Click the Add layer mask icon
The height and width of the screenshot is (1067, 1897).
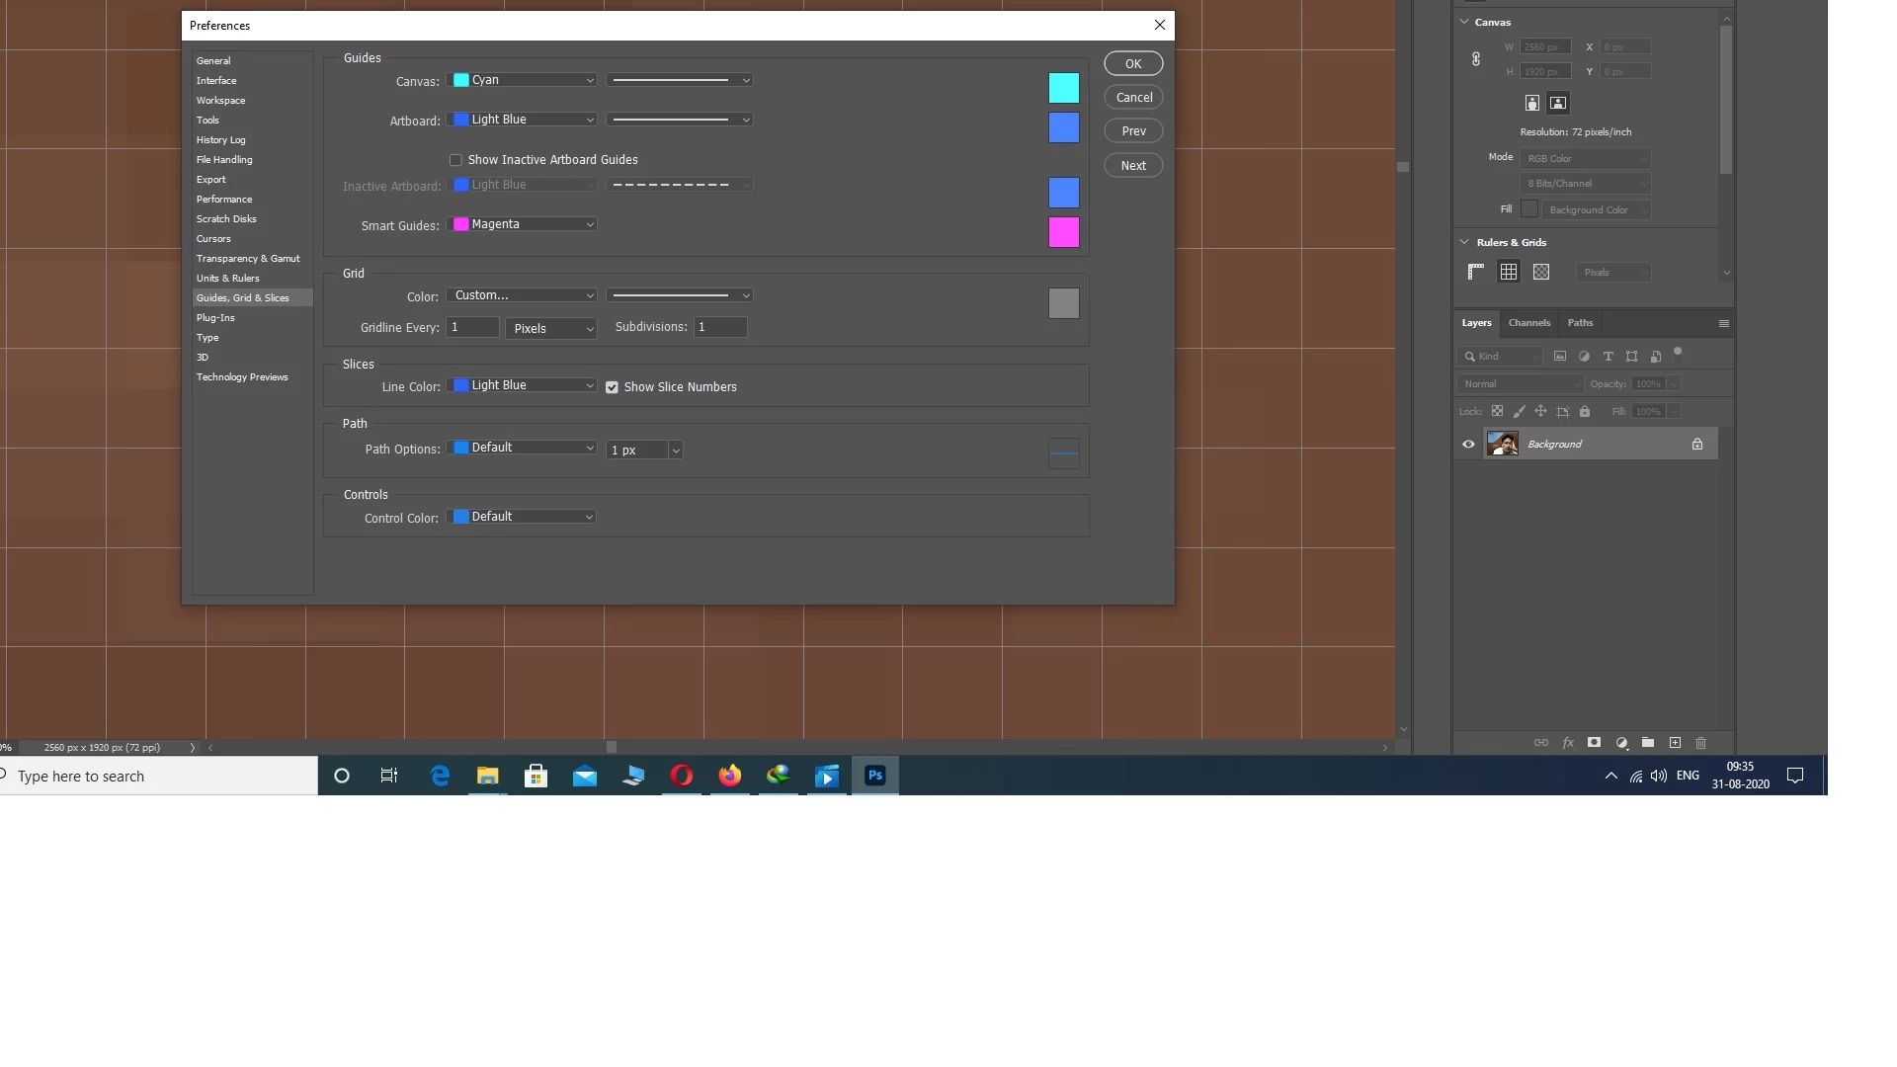[x=1594, y=743]
